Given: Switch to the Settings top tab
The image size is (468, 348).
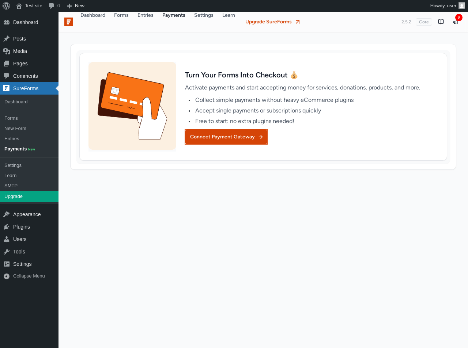Looking at the screenshot, I should pos(204,15).
